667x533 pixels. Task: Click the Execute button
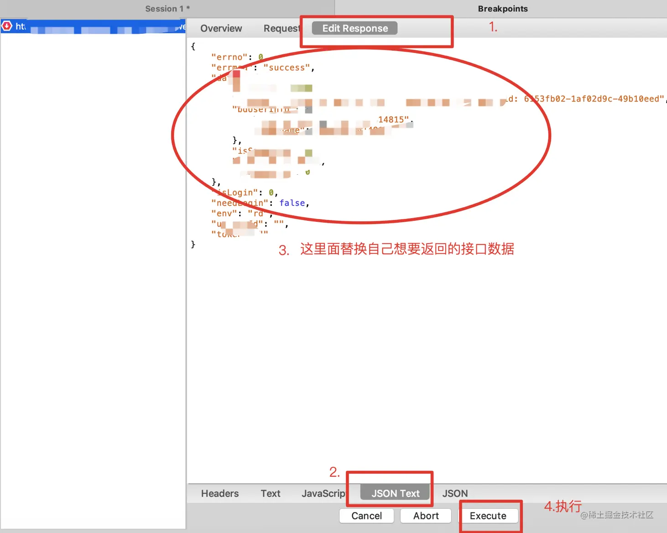click(488, 516)
